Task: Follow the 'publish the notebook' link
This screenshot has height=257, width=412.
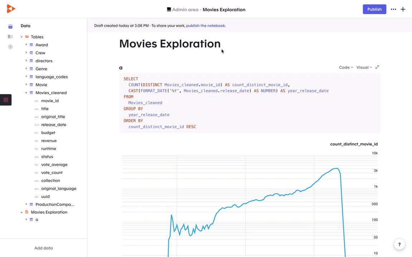Action: coord(206,26)
